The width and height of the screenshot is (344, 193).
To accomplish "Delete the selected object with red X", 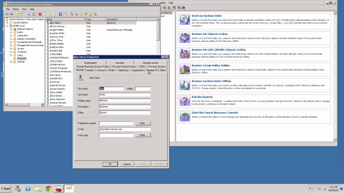I will pos(40,14).
